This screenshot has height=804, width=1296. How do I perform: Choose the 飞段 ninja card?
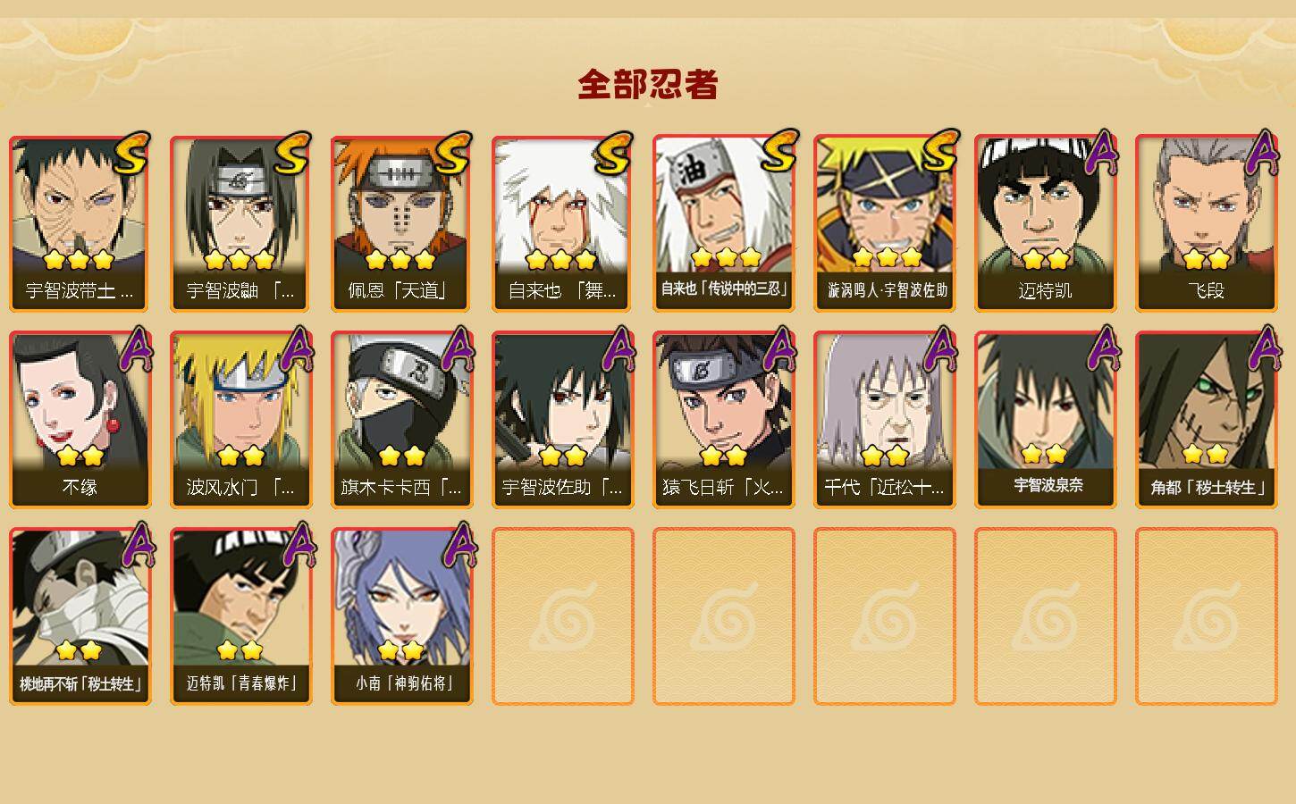coord(1206,223)
